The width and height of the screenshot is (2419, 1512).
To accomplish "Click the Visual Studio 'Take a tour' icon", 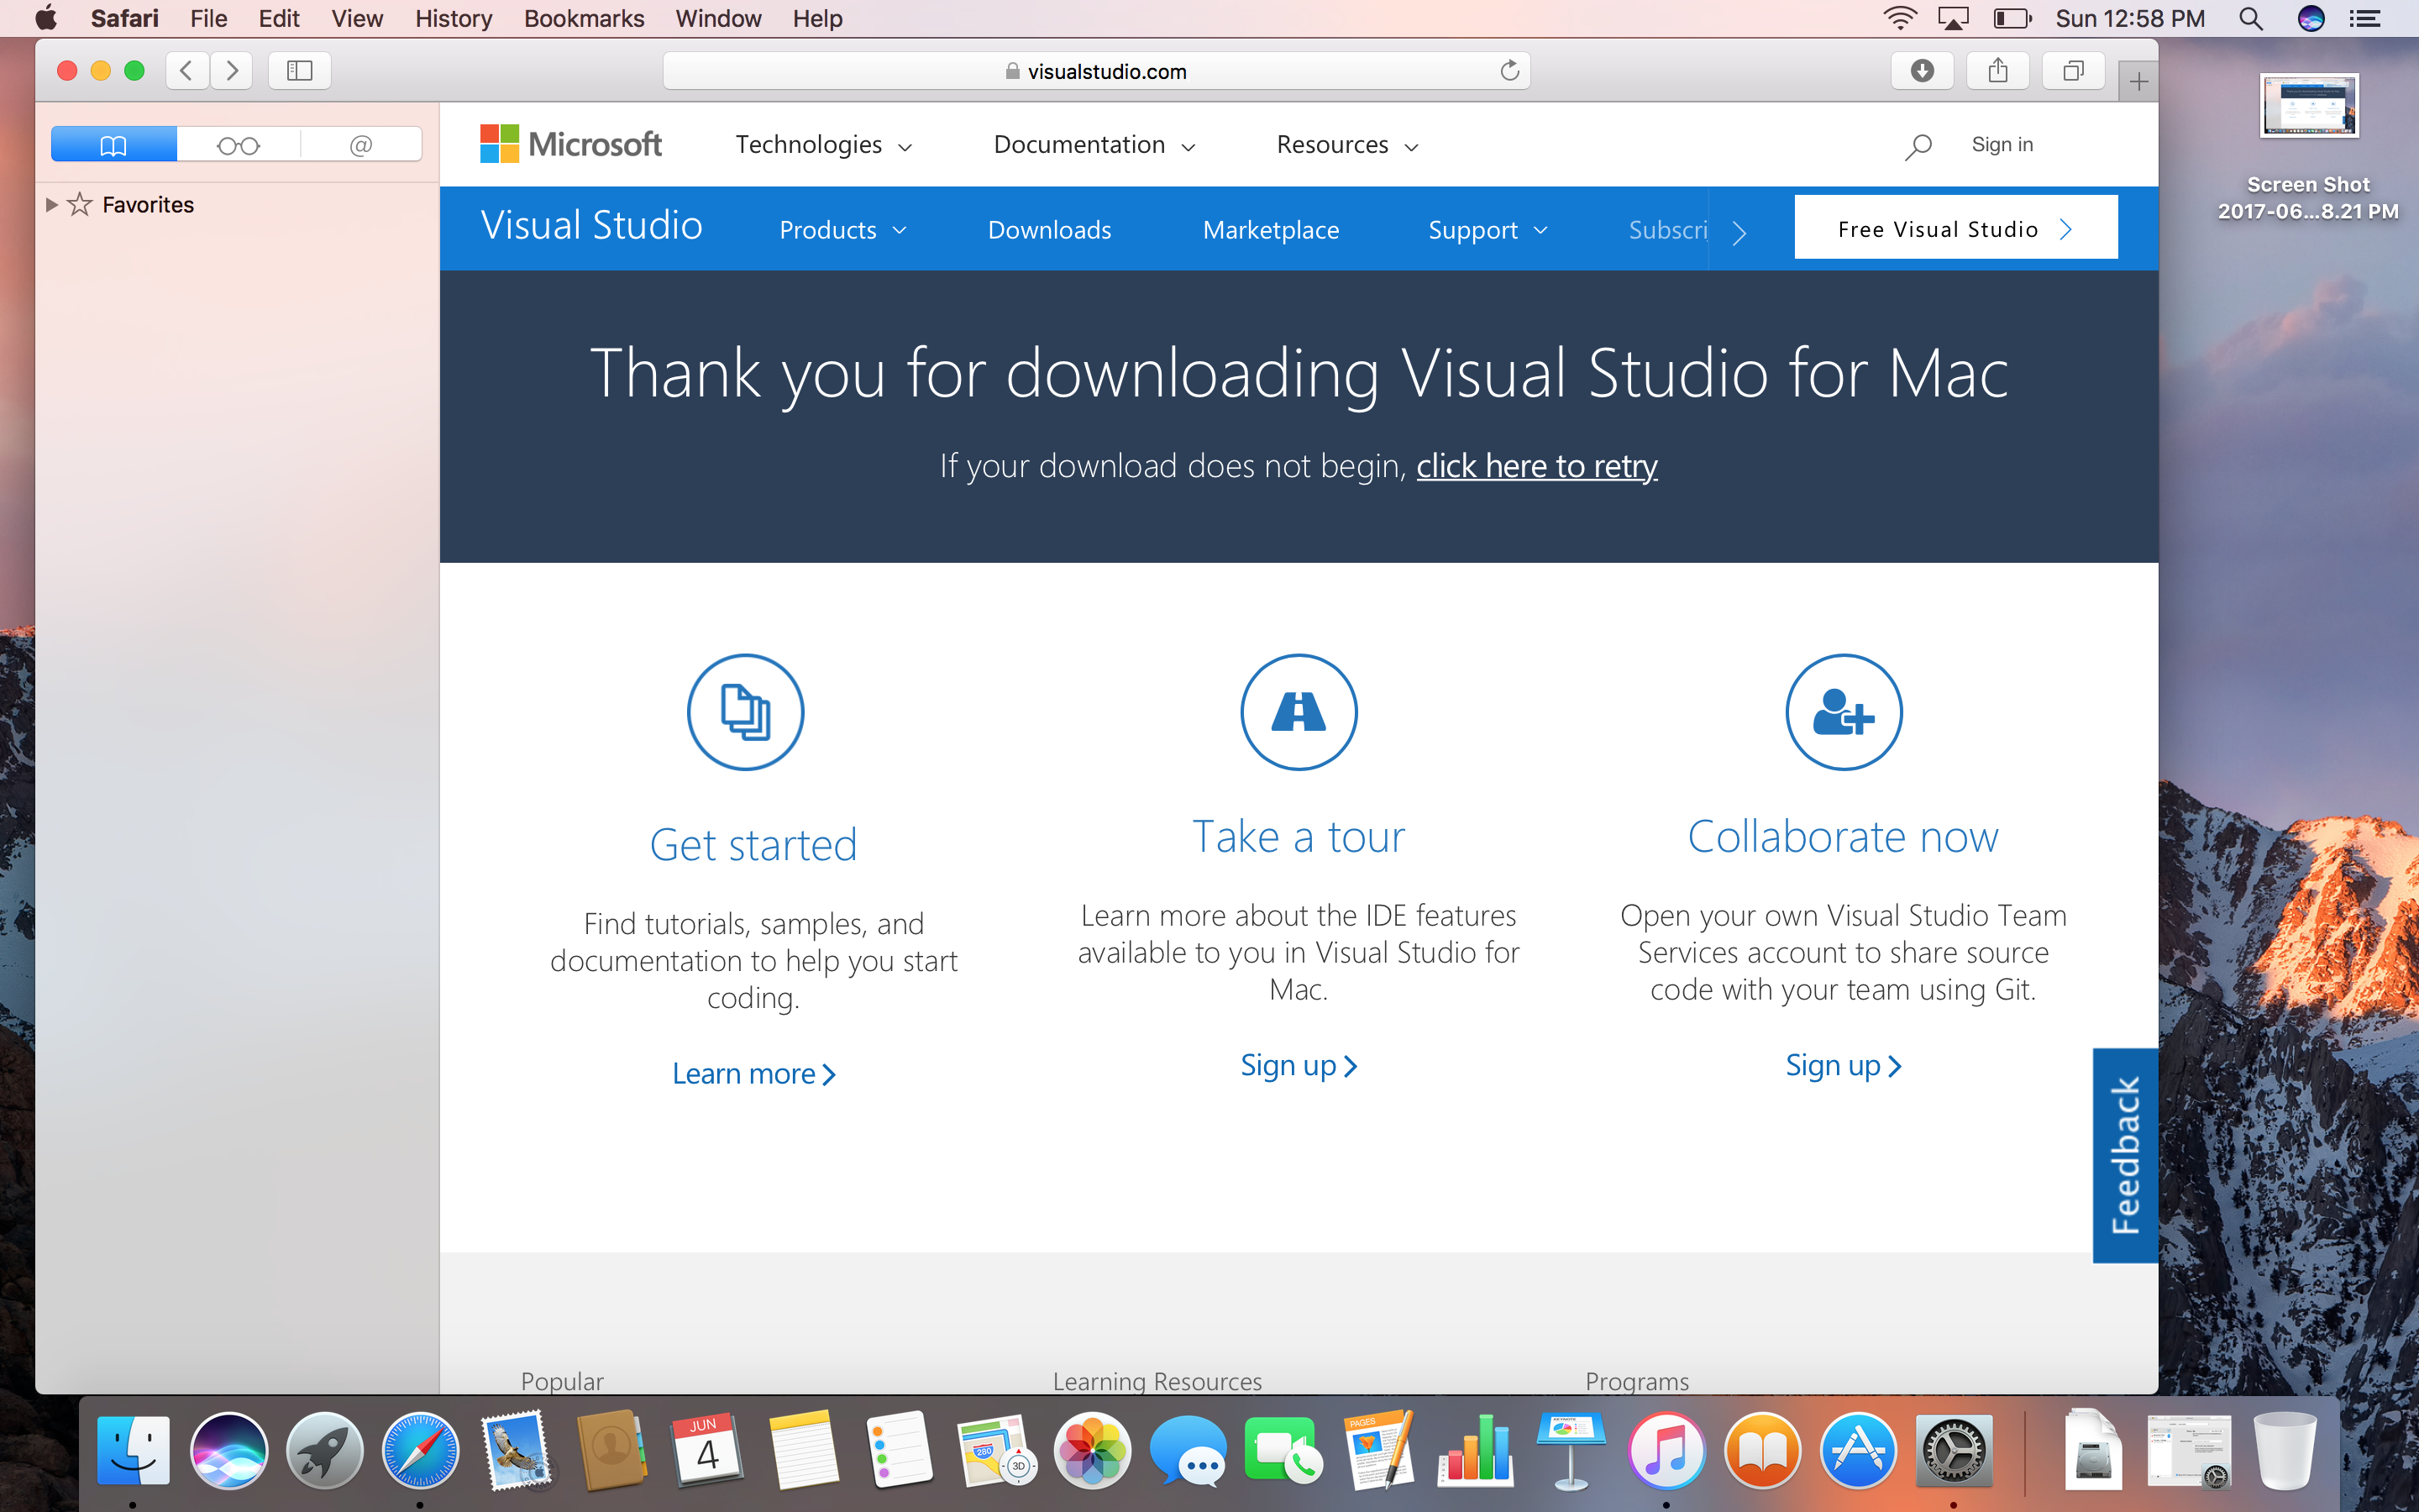I will coord(1299,712).
